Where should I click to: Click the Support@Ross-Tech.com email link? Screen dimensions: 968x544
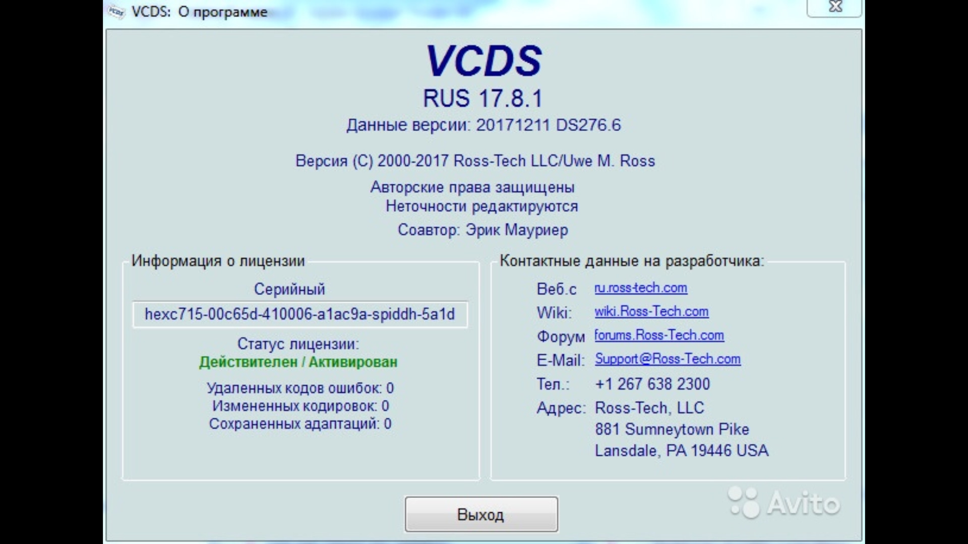[668, 359]
